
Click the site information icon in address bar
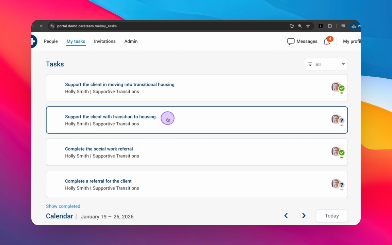click(x=52, y=26)
